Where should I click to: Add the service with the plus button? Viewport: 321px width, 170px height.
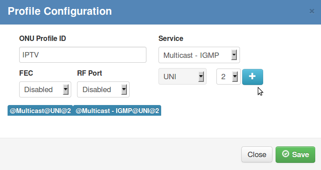[x=252, y=77]
